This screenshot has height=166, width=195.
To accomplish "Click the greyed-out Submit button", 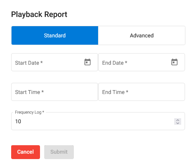I will tap(59, 152).
